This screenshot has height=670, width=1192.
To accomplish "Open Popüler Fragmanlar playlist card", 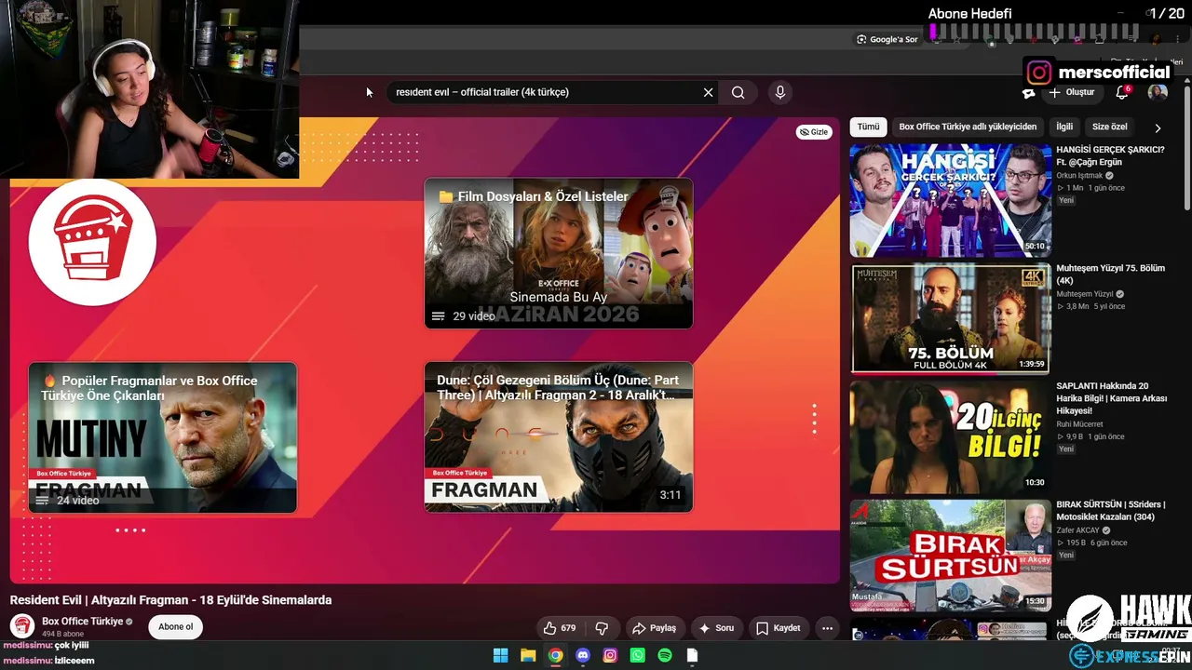I will pyautogui.click(x=163, y=437).
